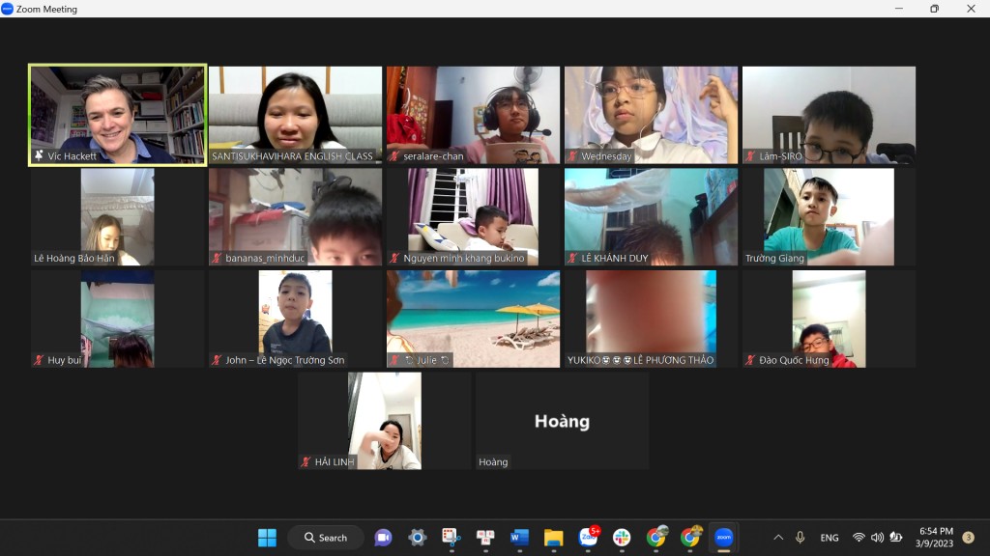Viewport: 990px width, 556px height.
Task: Open Zalo app in the taskbar
Action: pyautogui.click(x=588, y=538)
